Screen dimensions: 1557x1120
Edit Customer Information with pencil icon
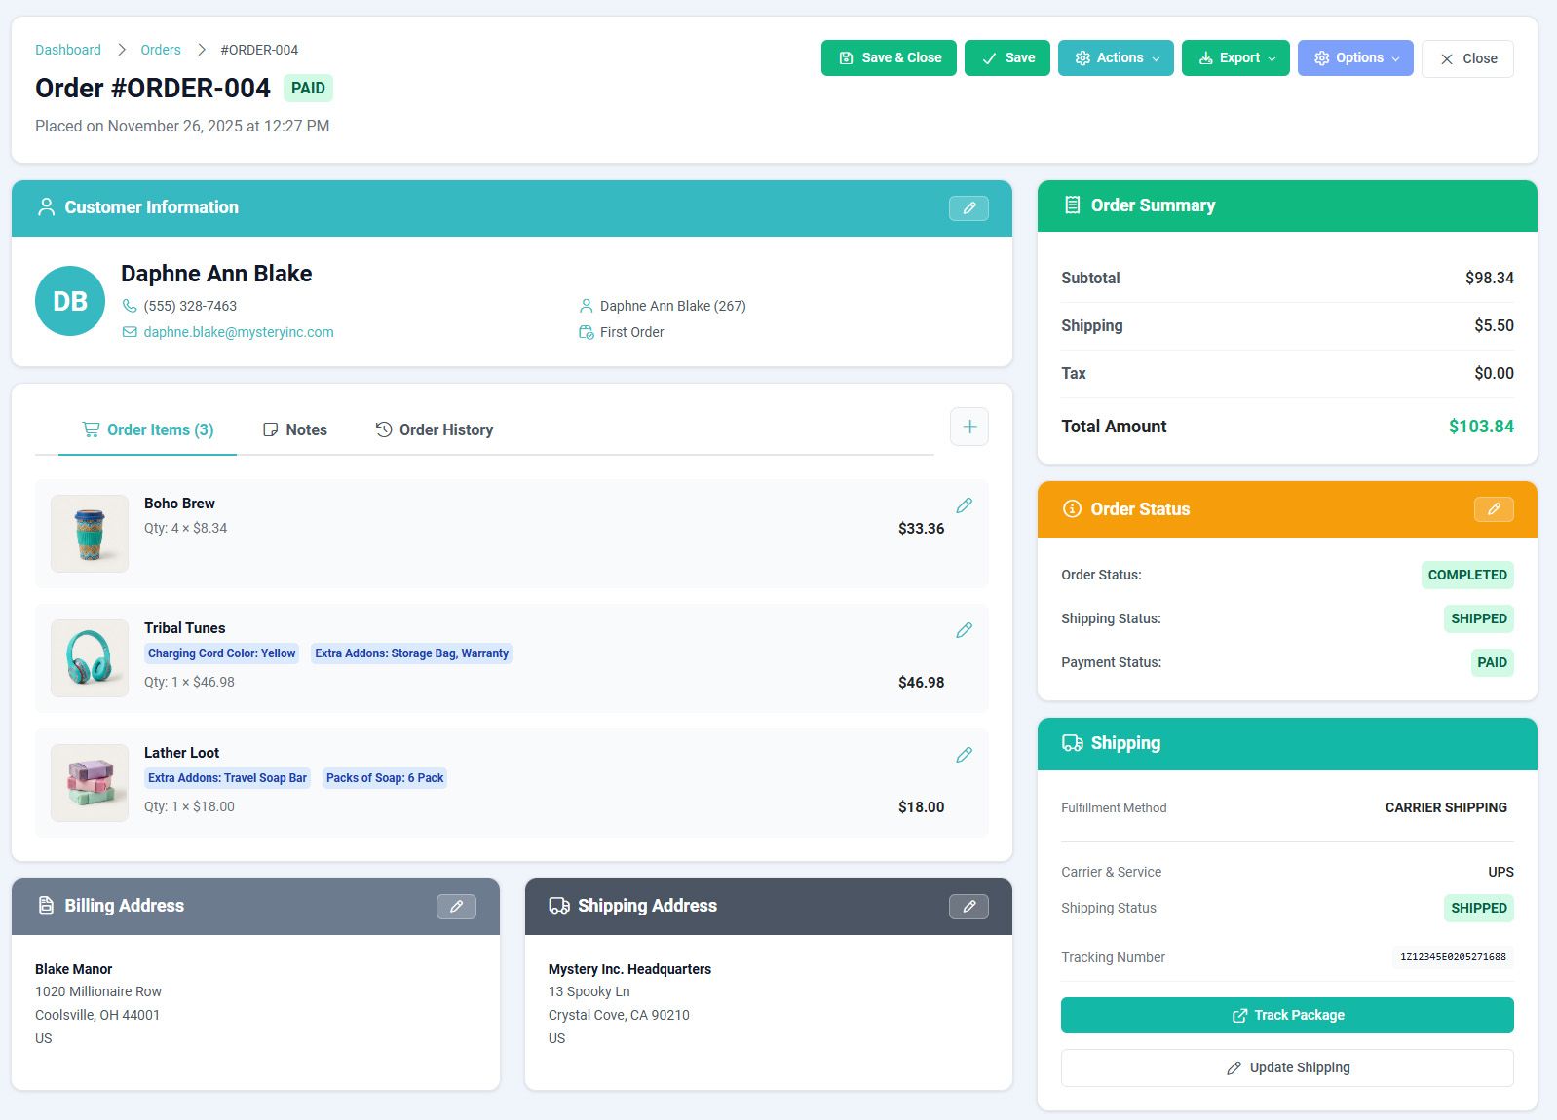[968, 208]
